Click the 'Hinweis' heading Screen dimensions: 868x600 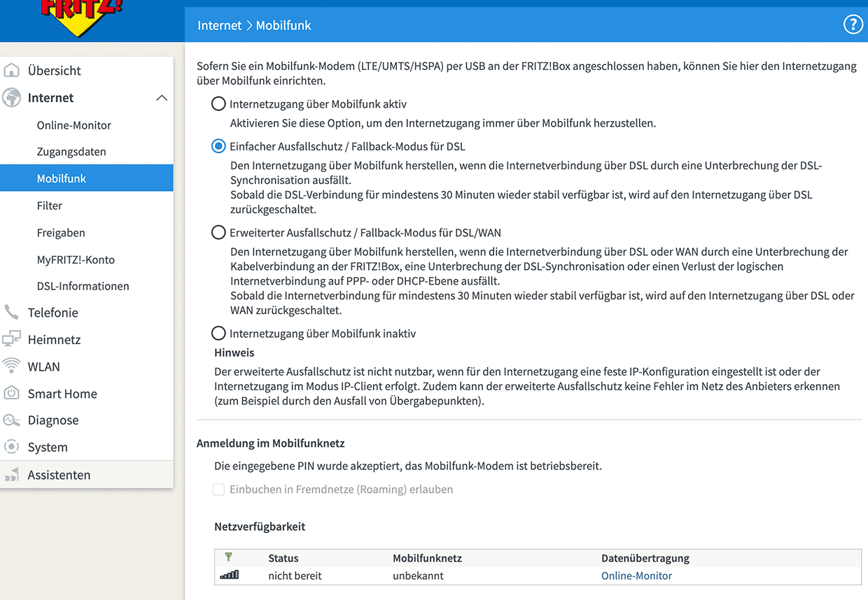(x=234, y=352)
